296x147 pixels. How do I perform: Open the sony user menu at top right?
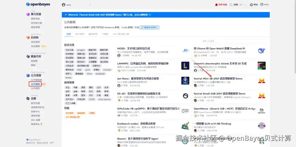(x=264, y=5)
